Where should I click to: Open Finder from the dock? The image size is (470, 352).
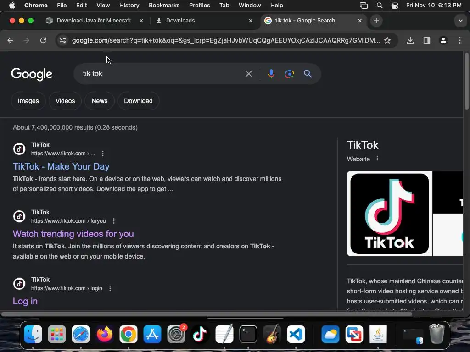click(33, 334)
